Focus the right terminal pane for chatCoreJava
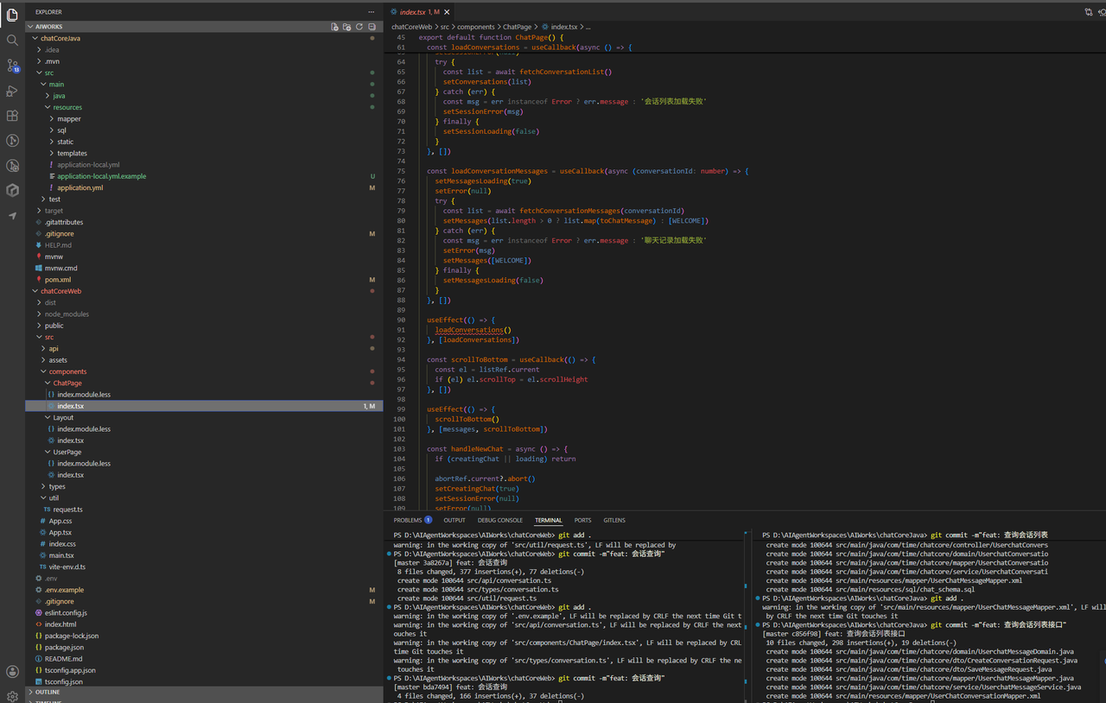This screenshot has width=1106, height=703. 930,616
